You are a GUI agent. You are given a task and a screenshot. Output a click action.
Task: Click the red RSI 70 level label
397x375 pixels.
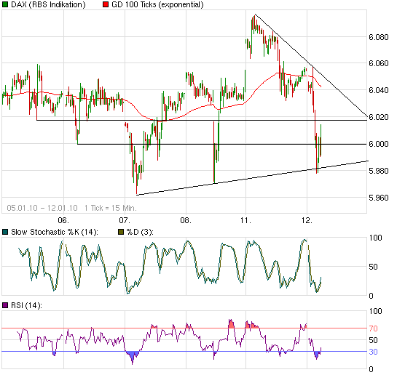(x=373, y=328)
